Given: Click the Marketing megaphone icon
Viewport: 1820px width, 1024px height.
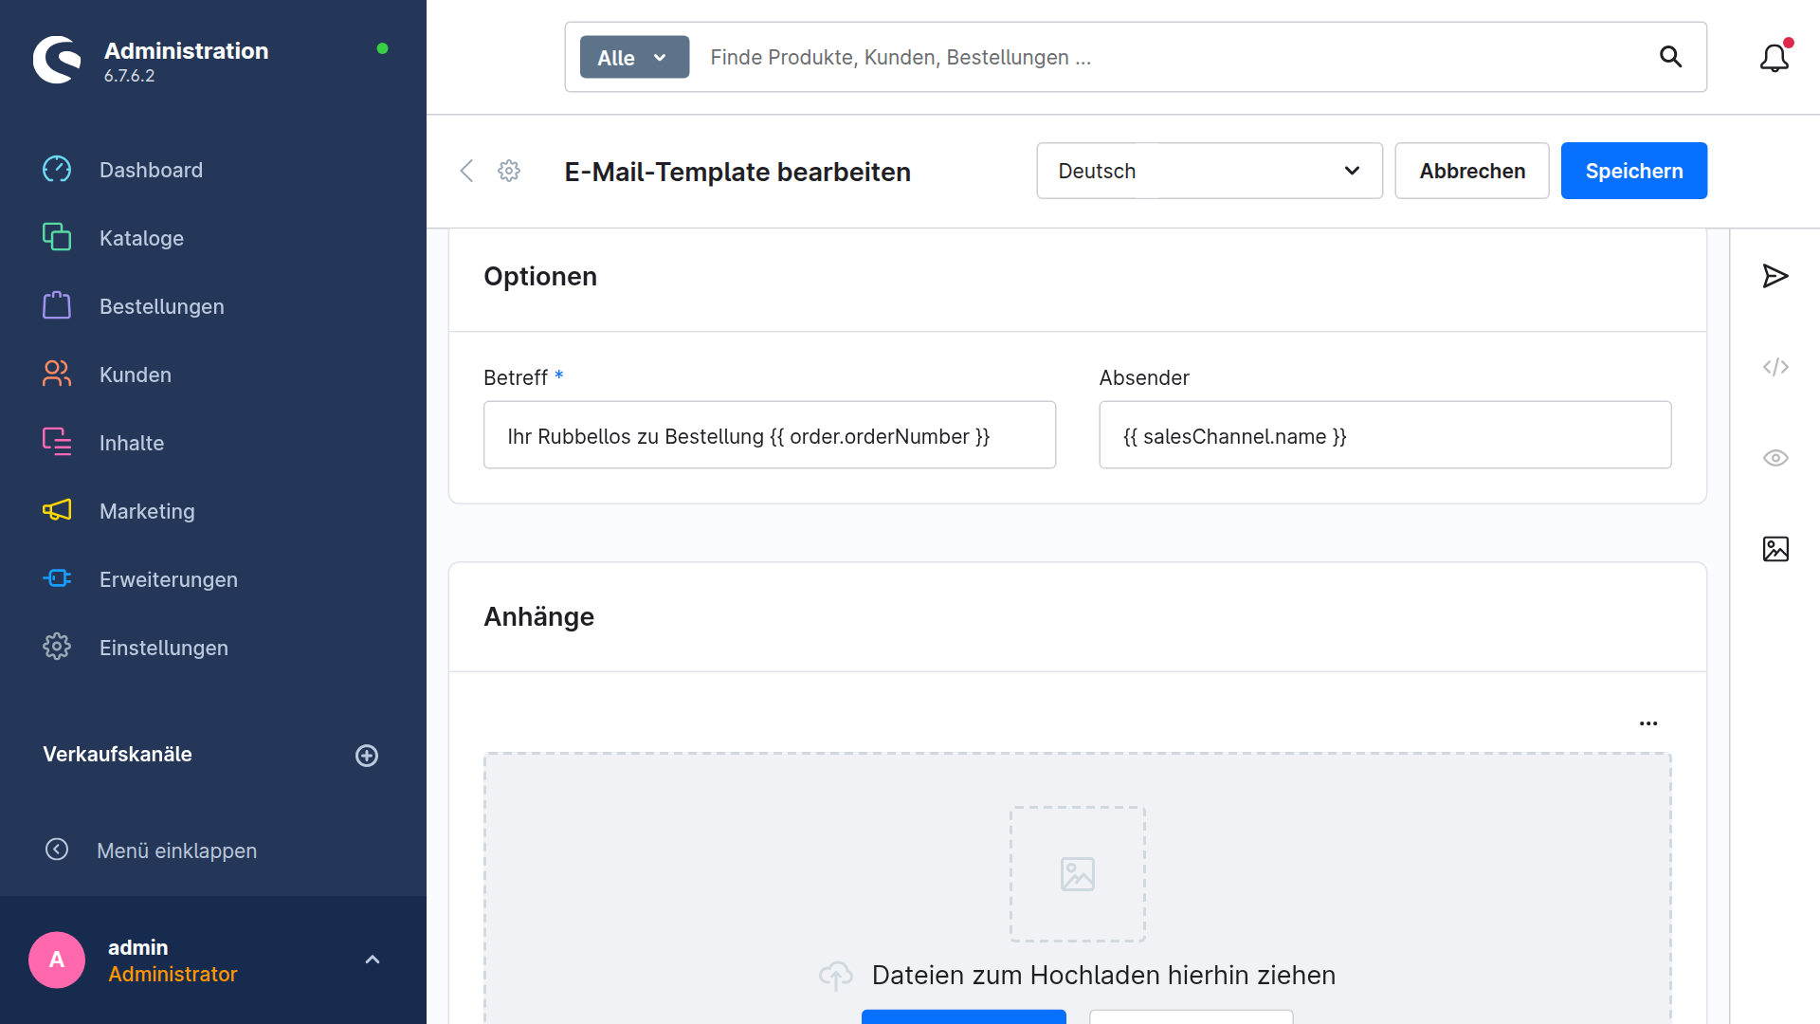Looking at the screenshot, I should (57, 510).
